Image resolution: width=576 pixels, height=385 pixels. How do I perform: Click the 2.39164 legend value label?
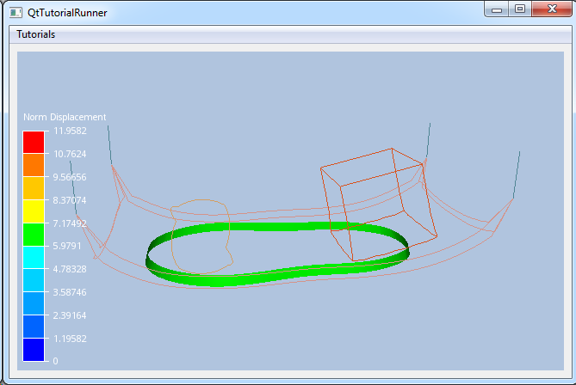click(71, 315)
